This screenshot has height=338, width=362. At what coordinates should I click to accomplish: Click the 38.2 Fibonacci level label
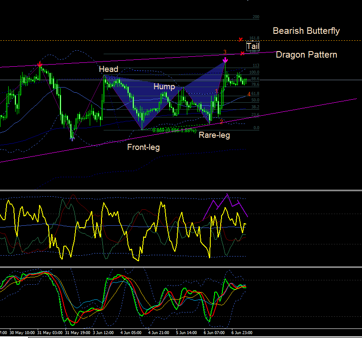(x=255, y=107)
